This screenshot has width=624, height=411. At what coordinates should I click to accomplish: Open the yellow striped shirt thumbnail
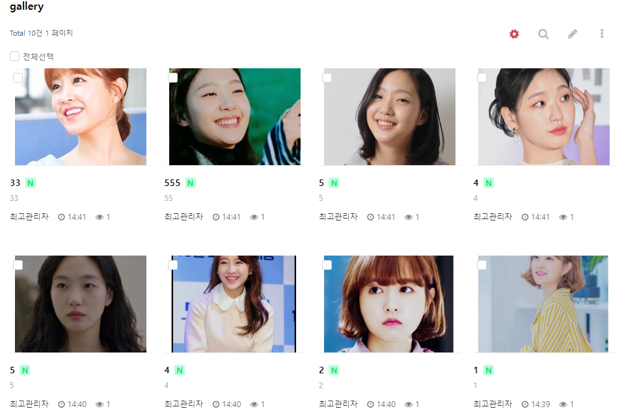click(543, 304)
